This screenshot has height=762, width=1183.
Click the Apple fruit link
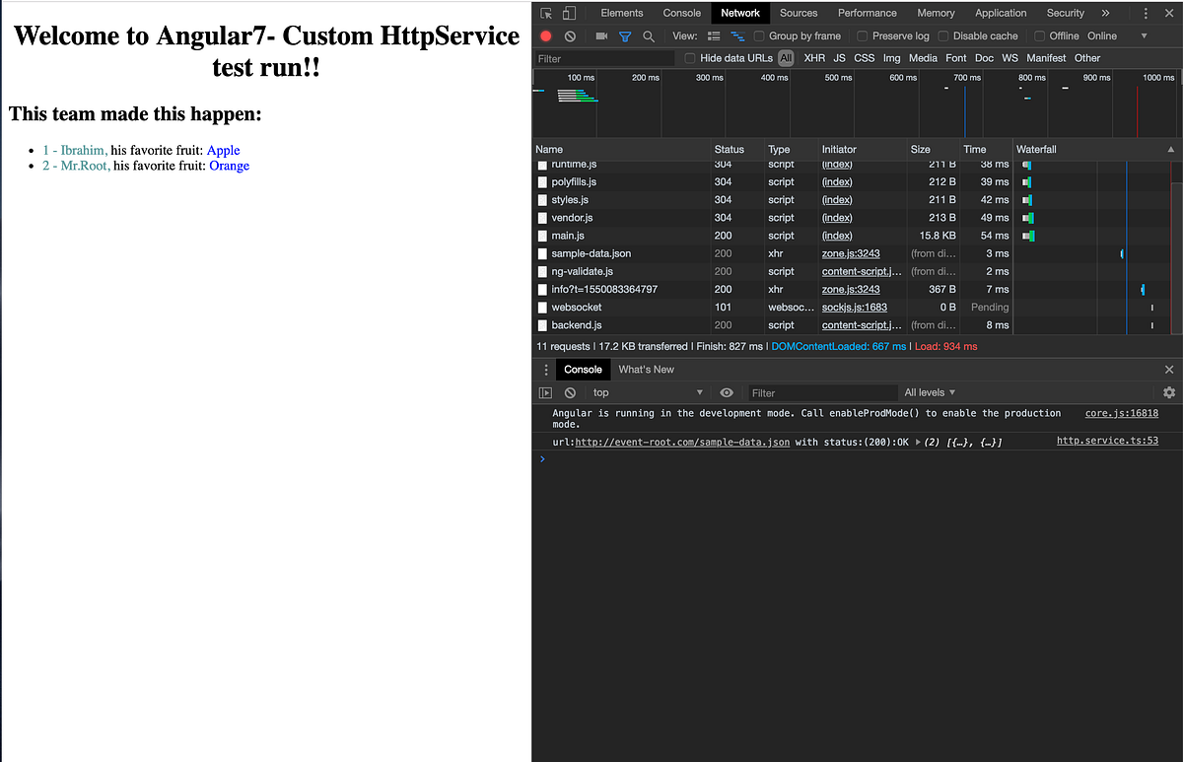pyautogui.click(x=223, y=150)
